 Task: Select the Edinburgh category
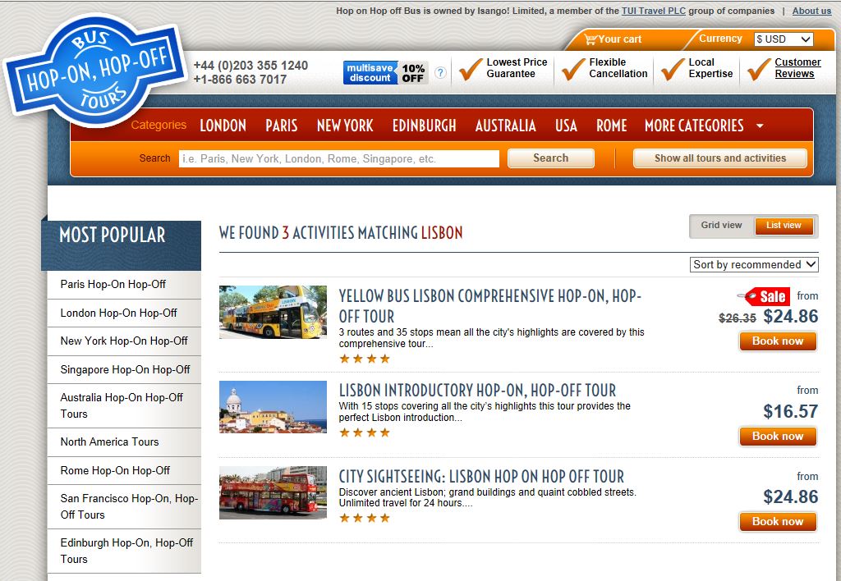coord(425,126)
